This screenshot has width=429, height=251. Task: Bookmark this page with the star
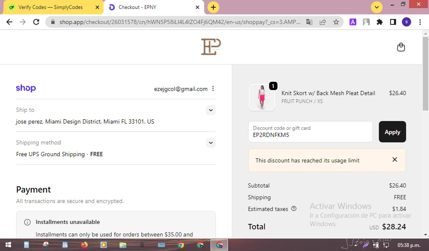(336, 22)
